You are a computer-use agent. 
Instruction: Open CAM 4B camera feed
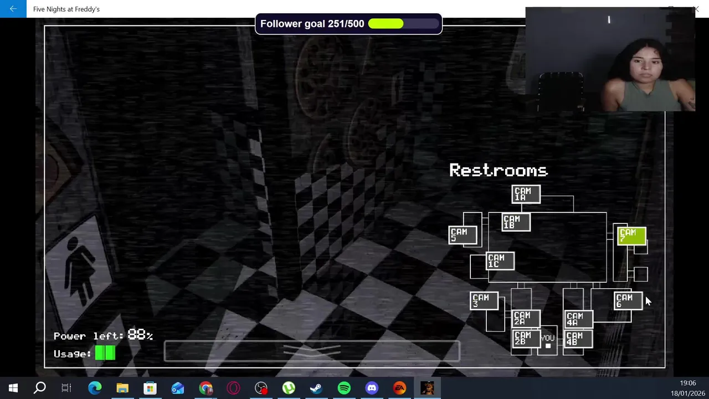(x=578, y=339)
